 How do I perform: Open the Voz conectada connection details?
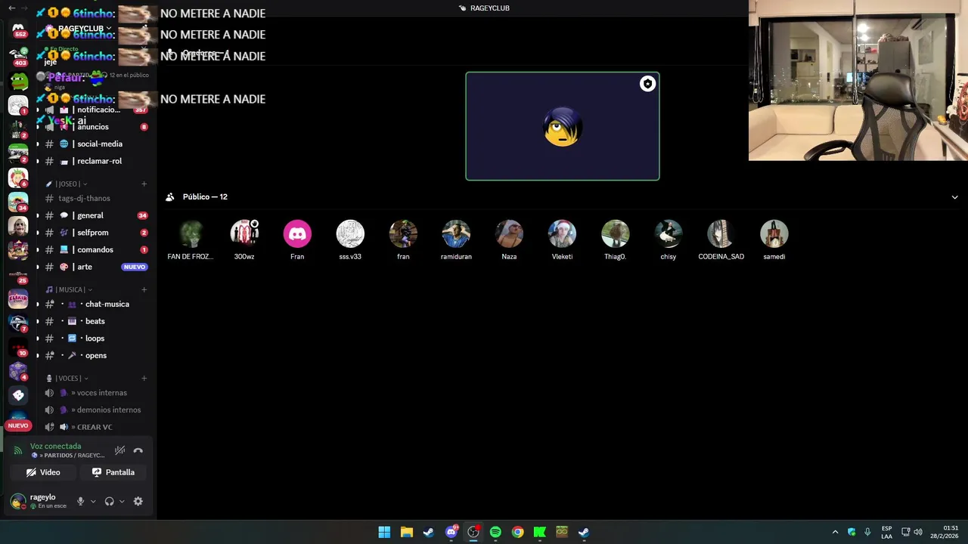click(x=56, y=447)
